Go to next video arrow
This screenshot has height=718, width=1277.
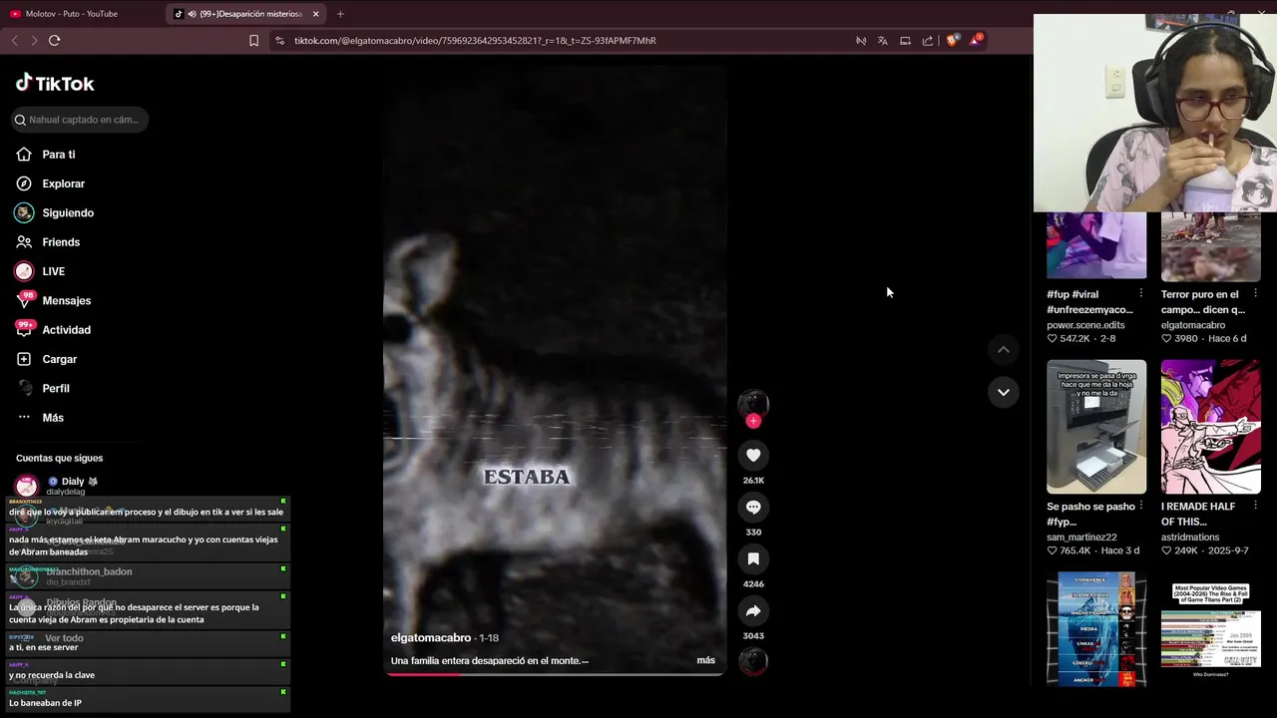[x=1004, y=392]
